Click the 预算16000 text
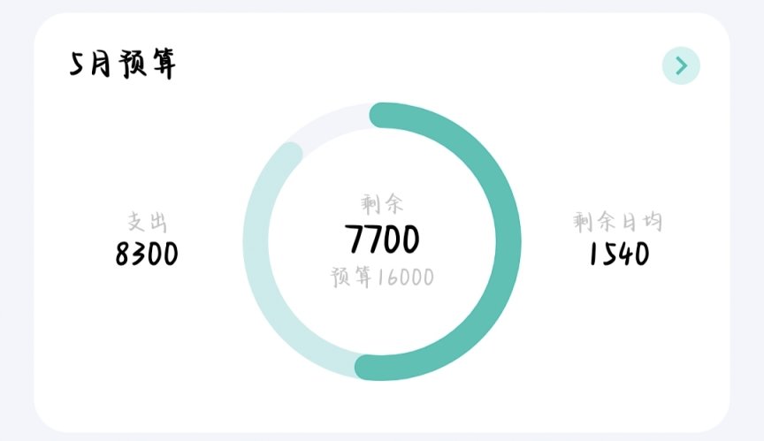This screenshot has height=441, width=764. 382,278
